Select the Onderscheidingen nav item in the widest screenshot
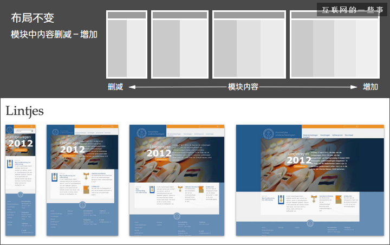This screenshot has width=390, height=245. (x=310, y=134)
